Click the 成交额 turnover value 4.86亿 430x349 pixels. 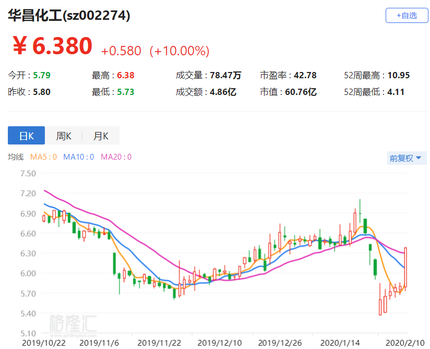(x=223, y=92)
